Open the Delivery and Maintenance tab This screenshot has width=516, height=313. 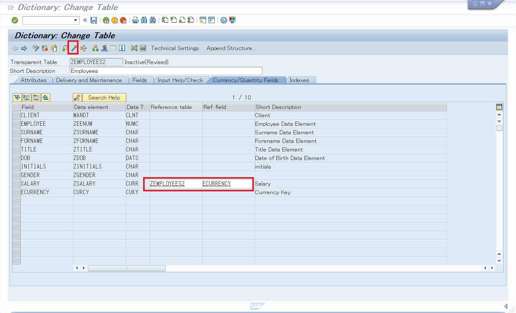click(x=89, y=80)
